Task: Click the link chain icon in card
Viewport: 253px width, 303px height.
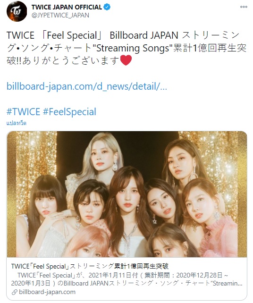Action: [x=14, y=292]
